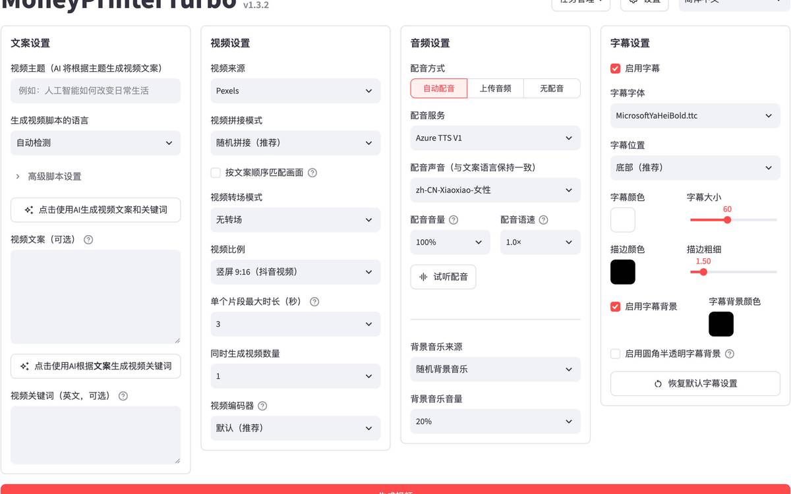Select the 自动配音 tab

[x=438, y=88]
